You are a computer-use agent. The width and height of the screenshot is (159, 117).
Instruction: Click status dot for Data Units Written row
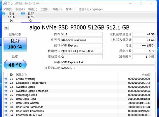pos(6,103)
